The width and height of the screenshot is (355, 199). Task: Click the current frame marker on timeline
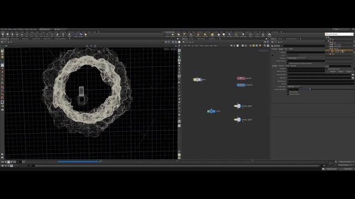(99, 161)
